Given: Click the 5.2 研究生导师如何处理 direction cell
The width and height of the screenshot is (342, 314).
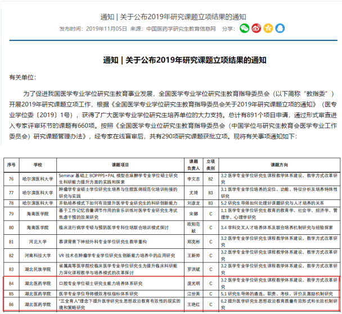Looking at the screenshot, I should tap(280, 203).
